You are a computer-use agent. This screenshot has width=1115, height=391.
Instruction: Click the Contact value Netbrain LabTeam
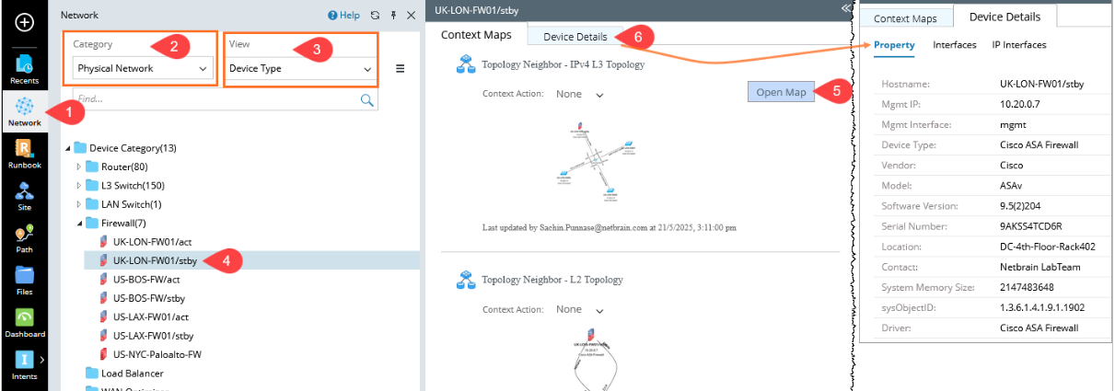point(1040,267)
